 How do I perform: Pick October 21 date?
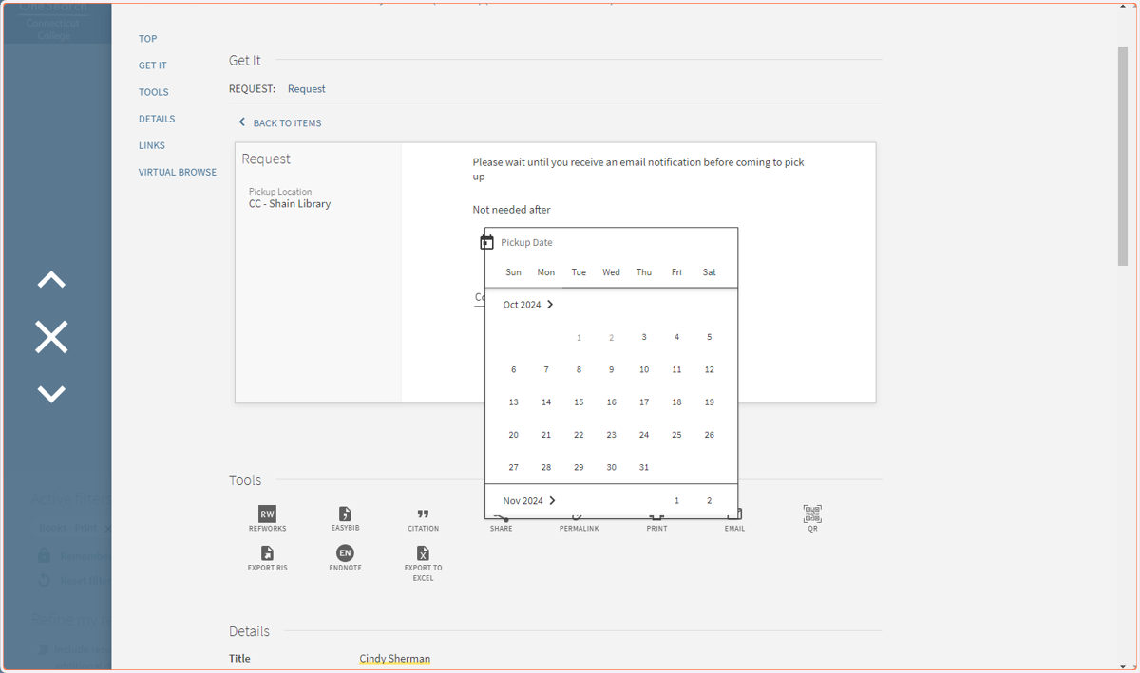[546, 435]
